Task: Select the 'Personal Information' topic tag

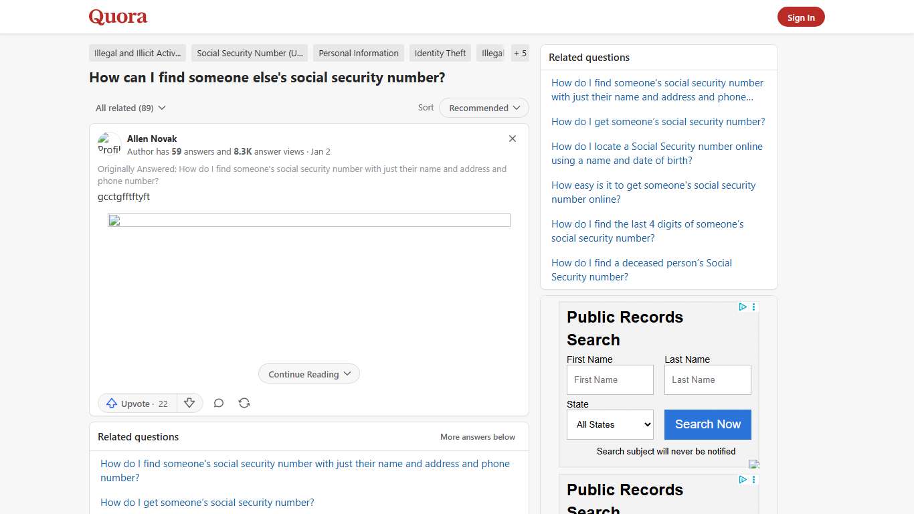Action: (x=358, y=53)
